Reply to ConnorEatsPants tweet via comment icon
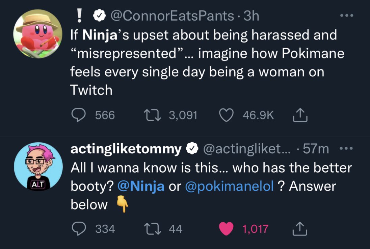The width and height of the screenshot is (370, 249). point(79,116)
